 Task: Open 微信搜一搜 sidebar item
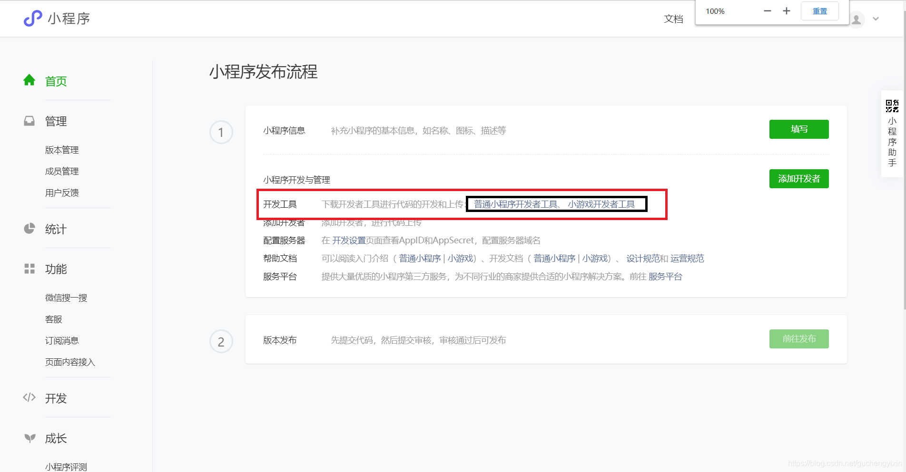(66, 298)
